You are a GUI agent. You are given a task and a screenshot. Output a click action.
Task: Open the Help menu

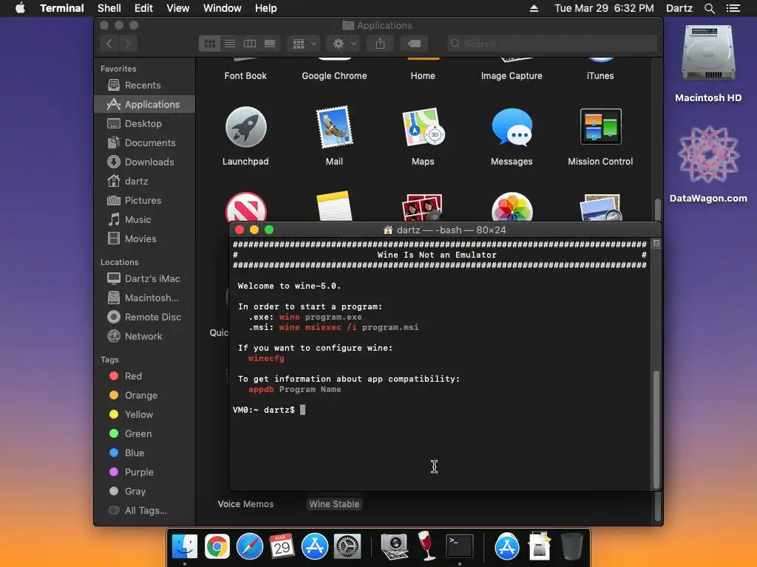pos(265,8)
